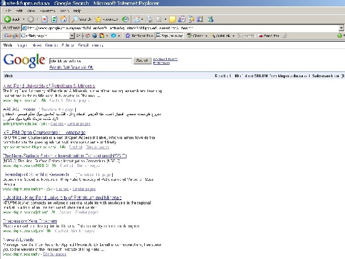
Task: Open the Near-Surface Seismic Investigation Consortium result
Action: click(x=65, y=156)
